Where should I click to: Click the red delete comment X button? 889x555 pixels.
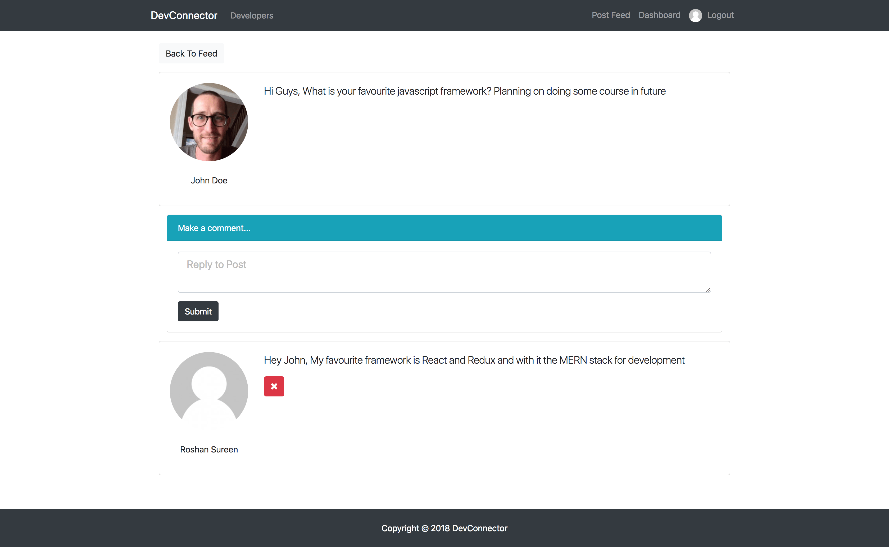[274, 386]
